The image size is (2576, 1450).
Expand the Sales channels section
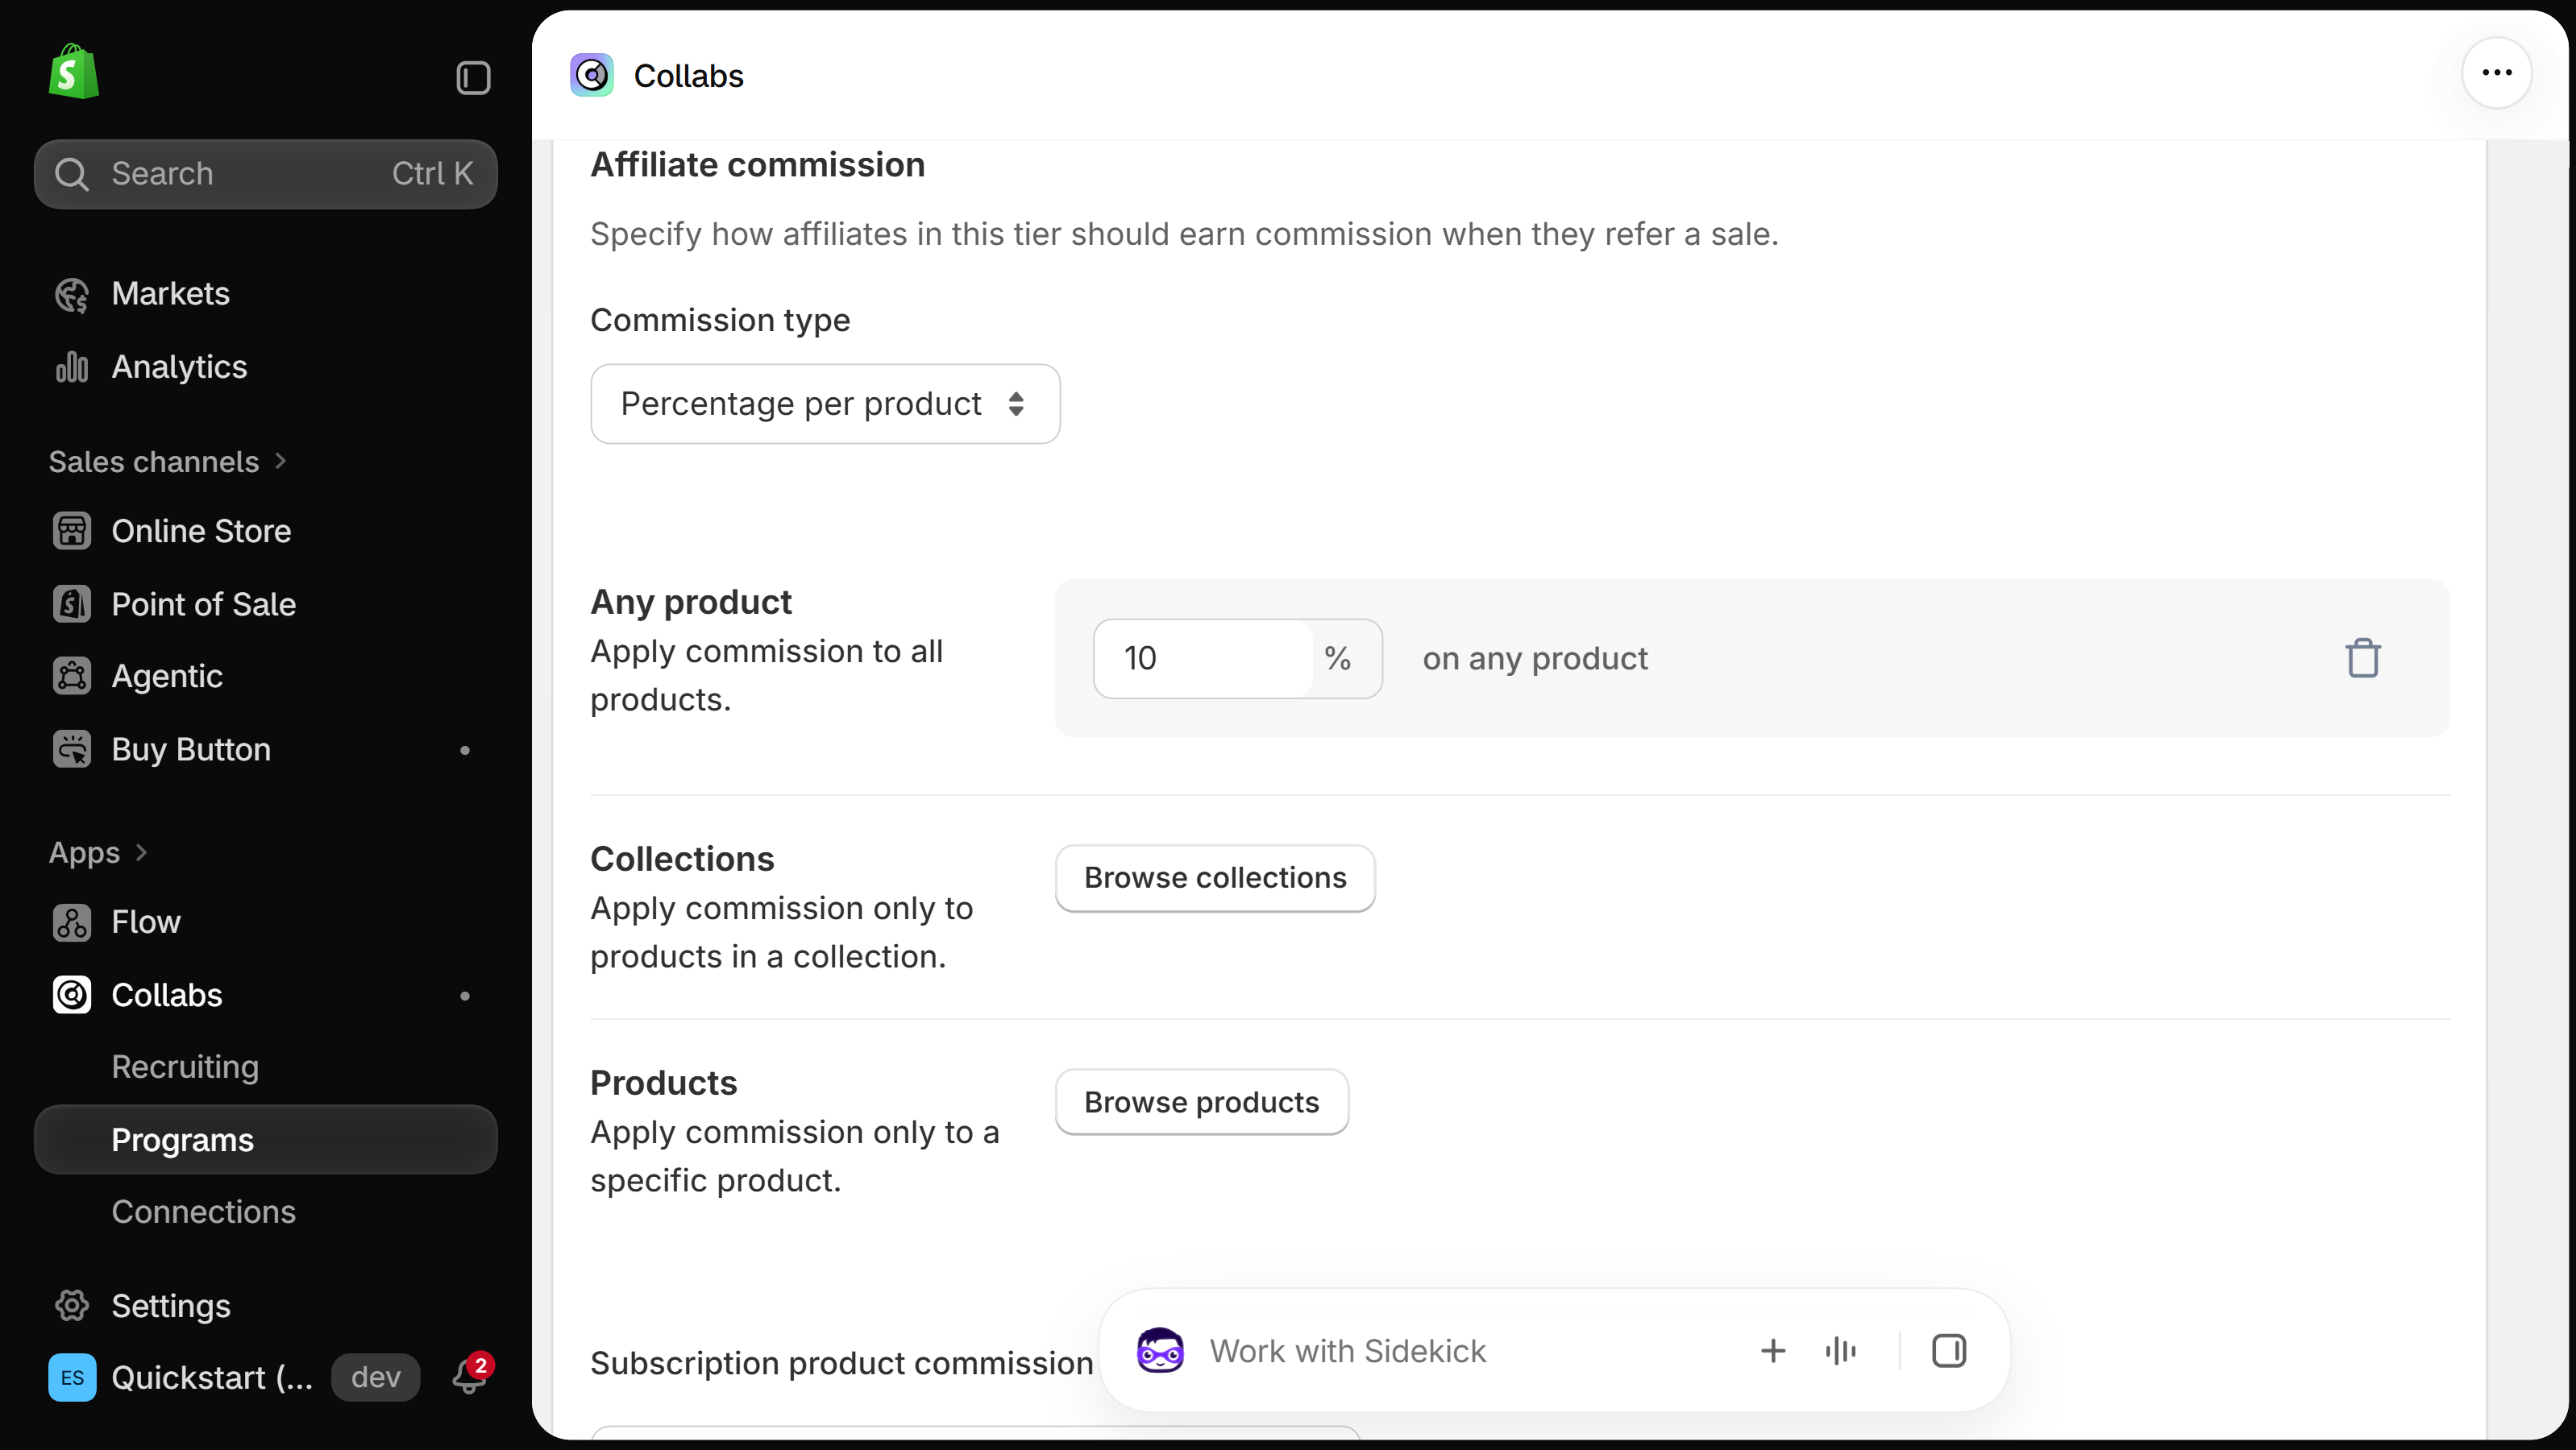coord(168,462)
